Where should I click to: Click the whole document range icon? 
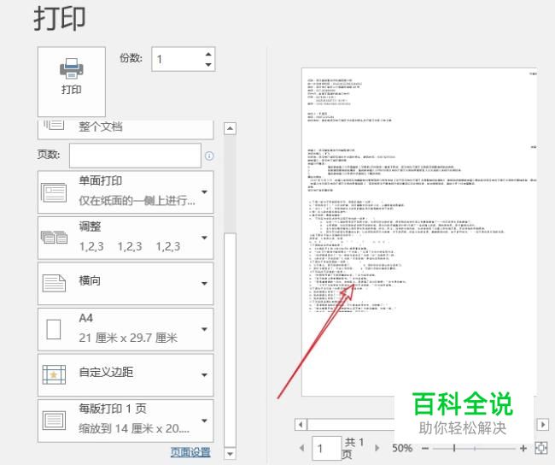click(x=54, y=125)
